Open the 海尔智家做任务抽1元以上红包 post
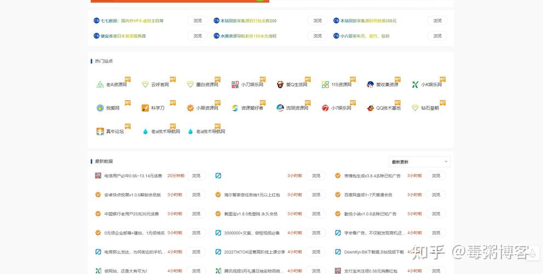The image size is (543, 274). (x=252, y=195)
